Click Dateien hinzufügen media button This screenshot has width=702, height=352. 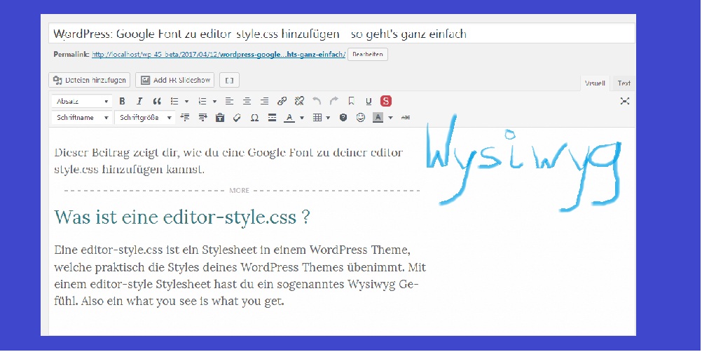pos(90,80)
